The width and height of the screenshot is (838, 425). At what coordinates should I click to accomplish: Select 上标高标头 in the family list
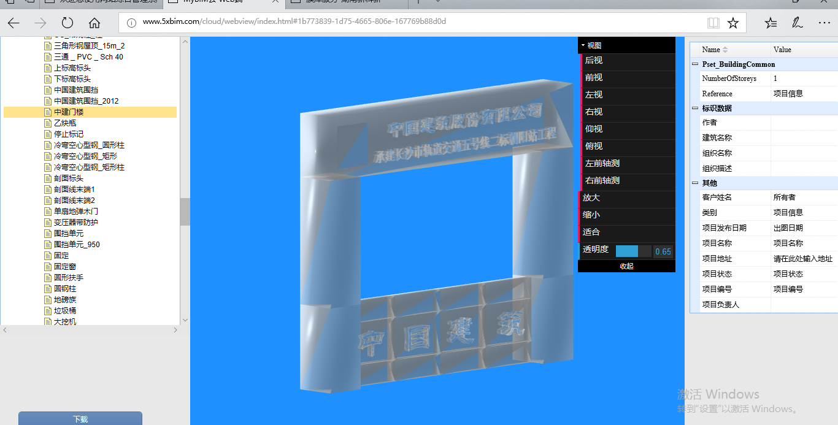tap(72, 68)
